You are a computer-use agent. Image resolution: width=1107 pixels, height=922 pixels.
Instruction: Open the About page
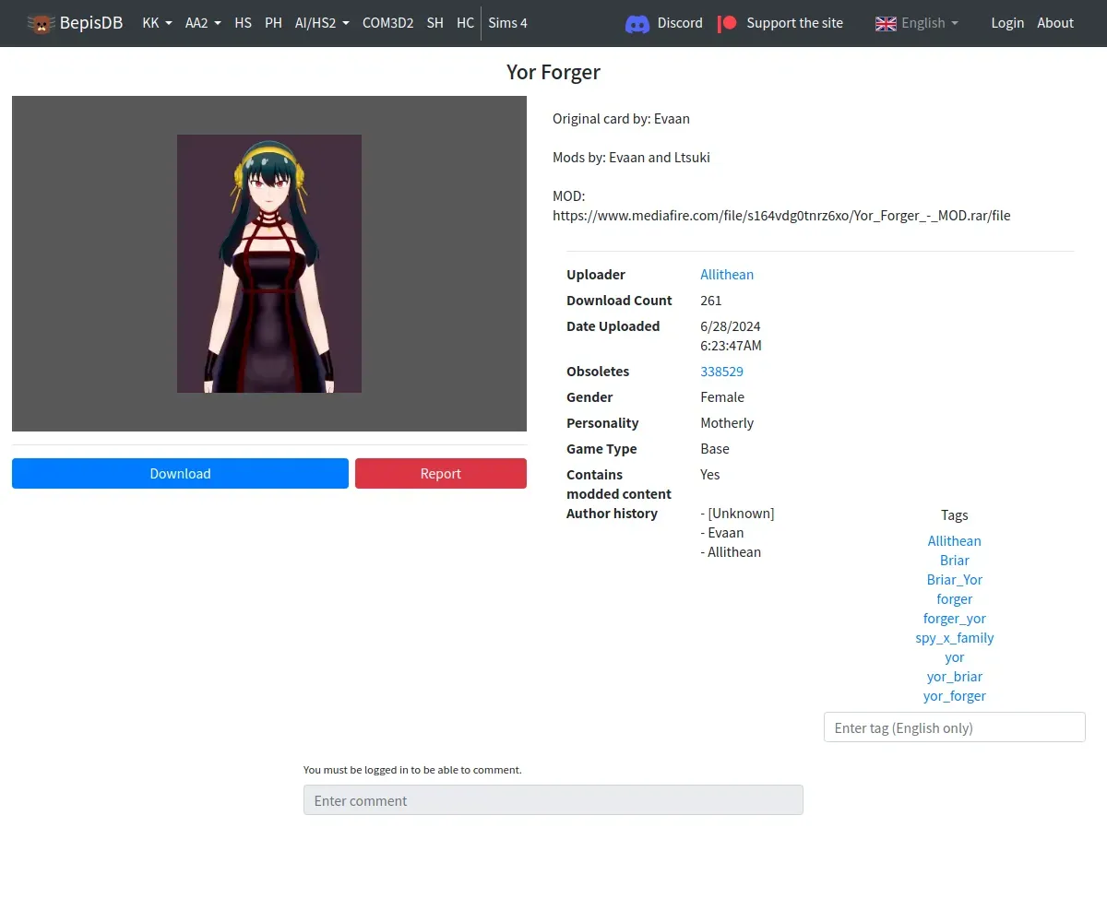click(x=1055, y=23)
